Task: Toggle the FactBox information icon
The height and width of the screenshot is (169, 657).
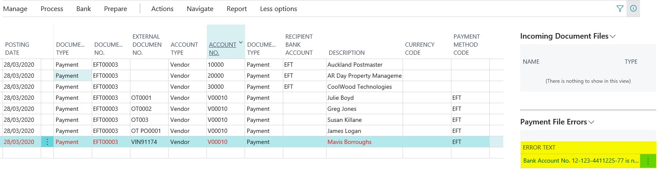Action: pos(633,8)
